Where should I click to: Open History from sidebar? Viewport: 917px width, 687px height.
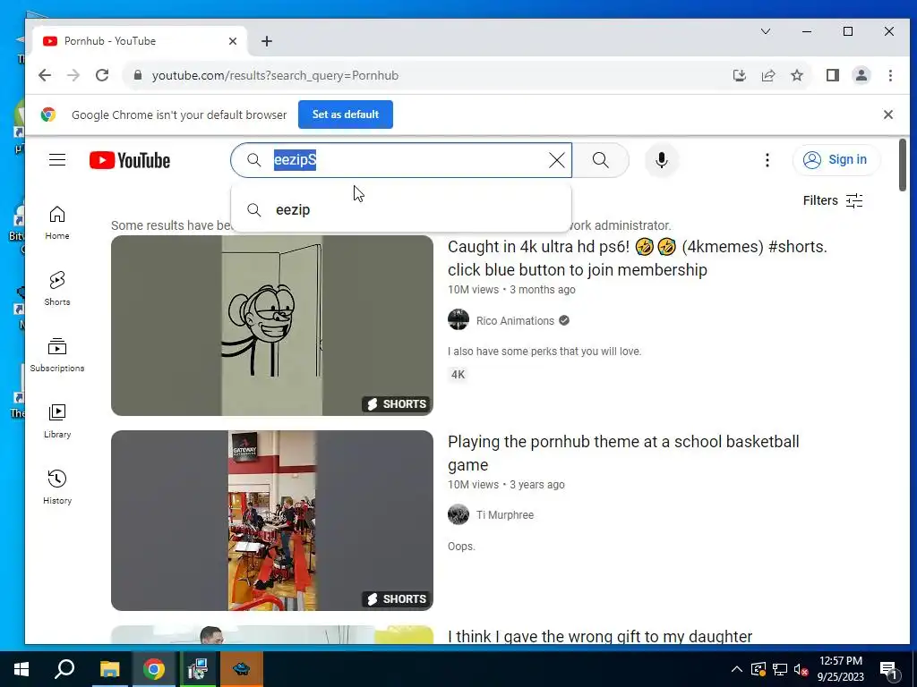click(57, 488)
